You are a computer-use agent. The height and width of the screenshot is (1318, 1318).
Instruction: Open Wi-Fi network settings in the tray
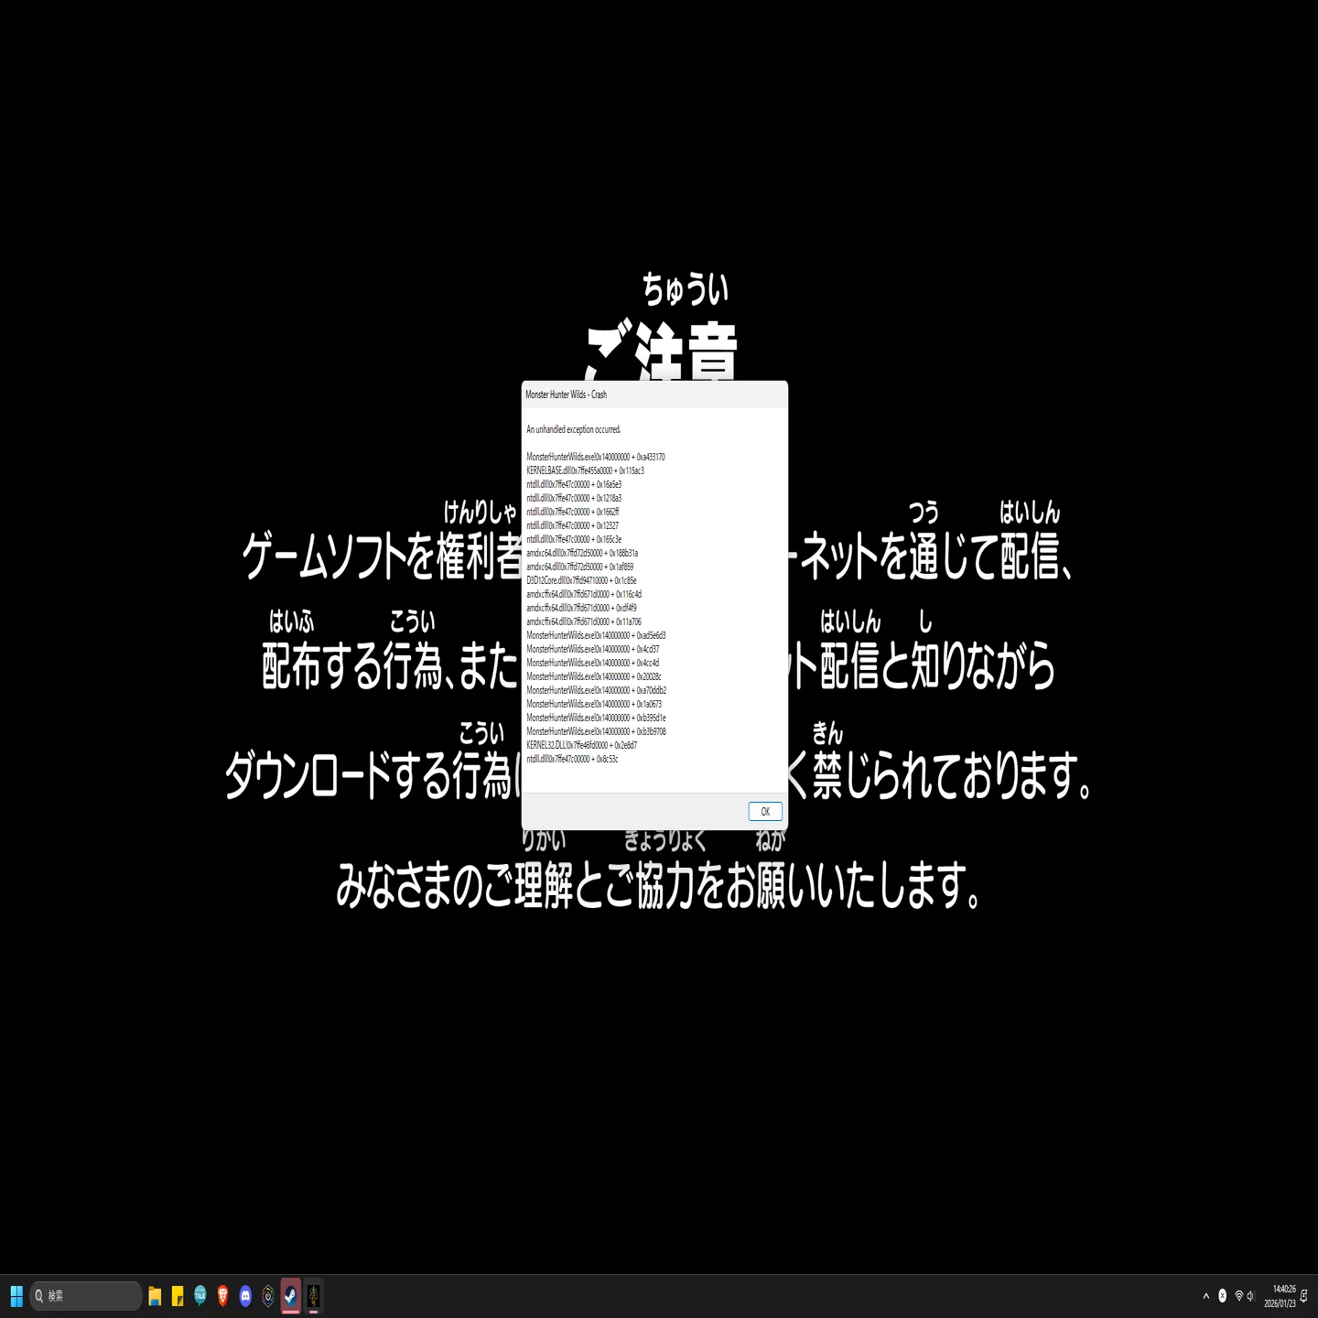1238,1296
